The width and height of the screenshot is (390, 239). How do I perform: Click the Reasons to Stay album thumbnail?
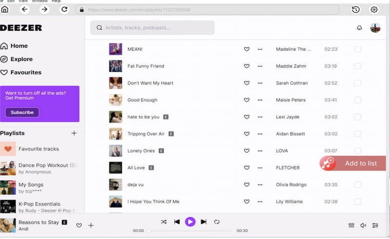click(8, 225)
